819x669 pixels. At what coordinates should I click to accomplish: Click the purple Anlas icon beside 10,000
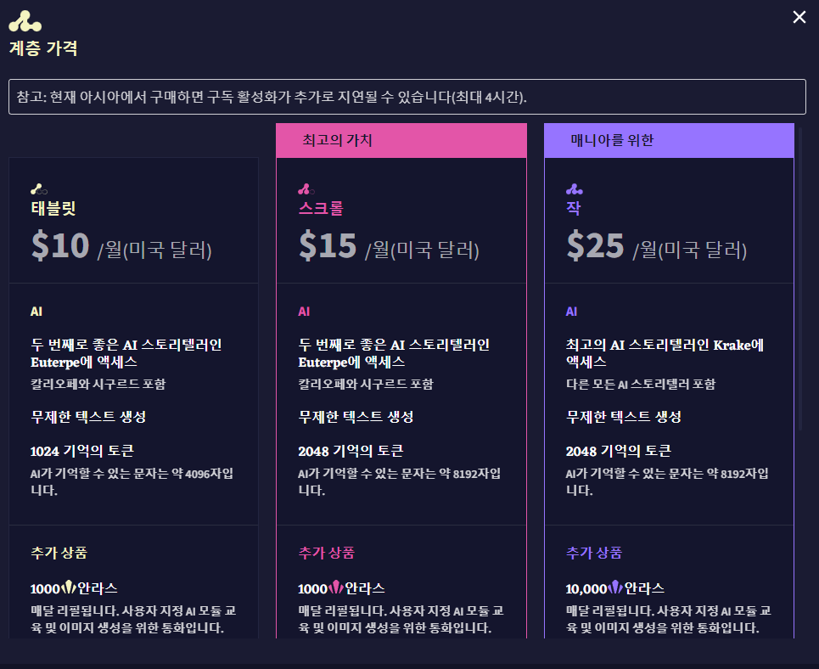(x=615, y=587)
